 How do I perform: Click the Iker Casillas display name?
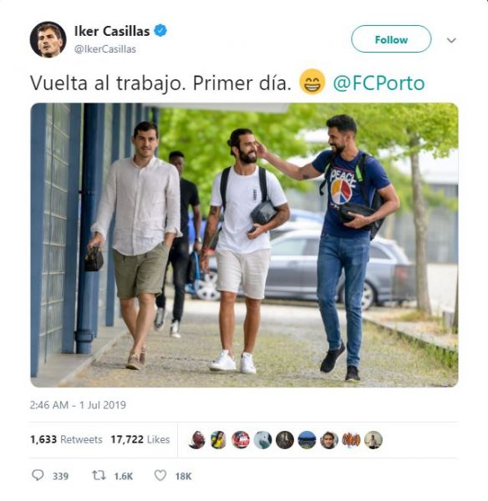(112, 32)
